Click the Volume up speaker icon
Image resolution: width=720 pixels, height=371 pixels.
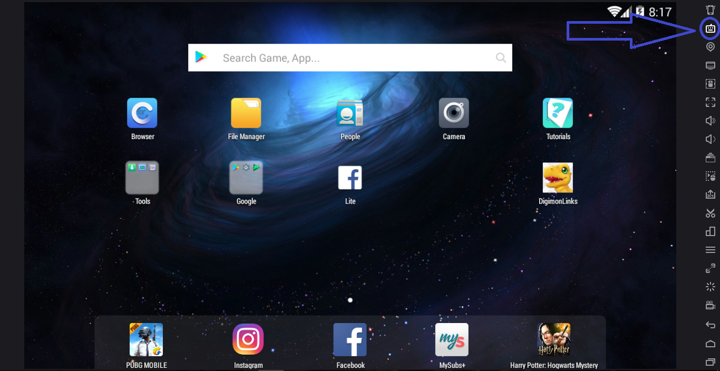pos(711,121)
